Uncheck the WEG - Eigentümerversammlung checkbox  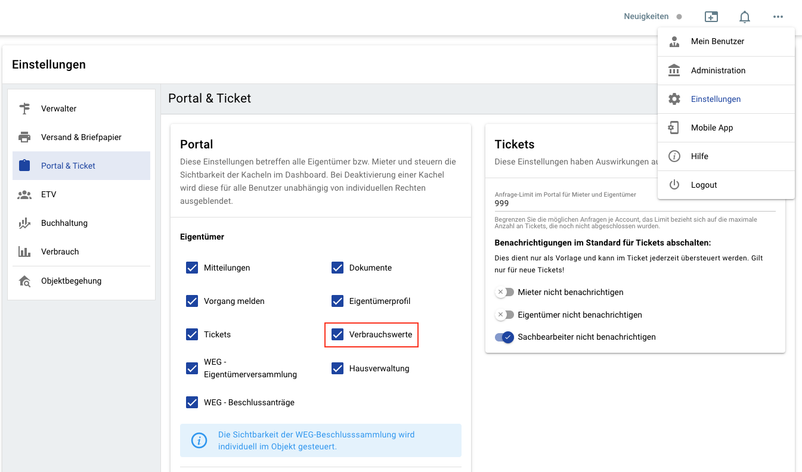click(x=192, y=368)
